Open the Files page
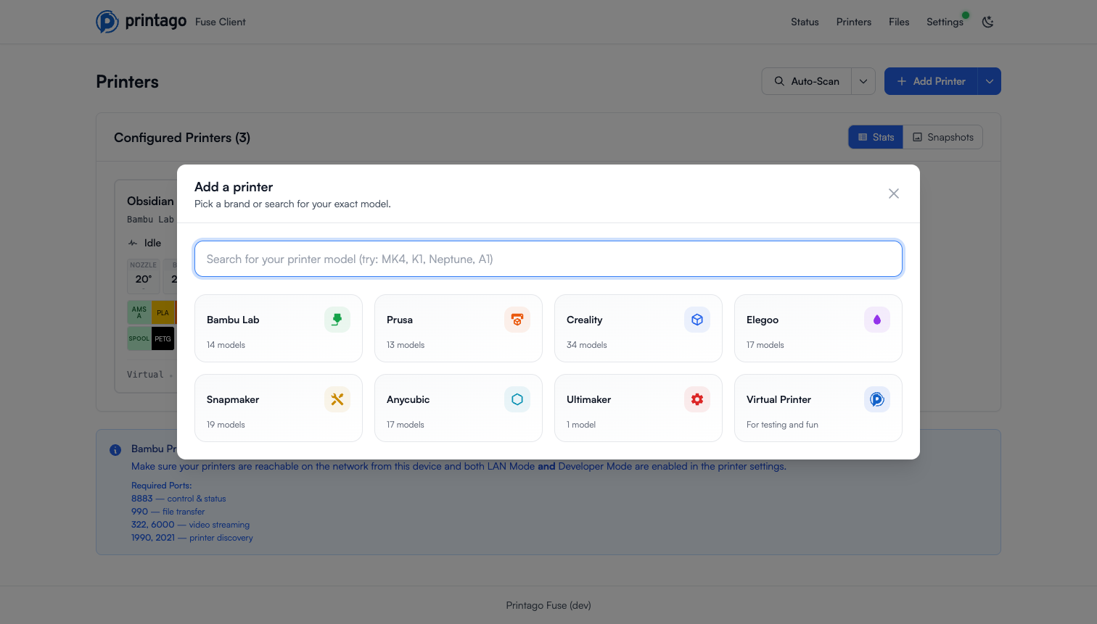 (x=899, y=22)
